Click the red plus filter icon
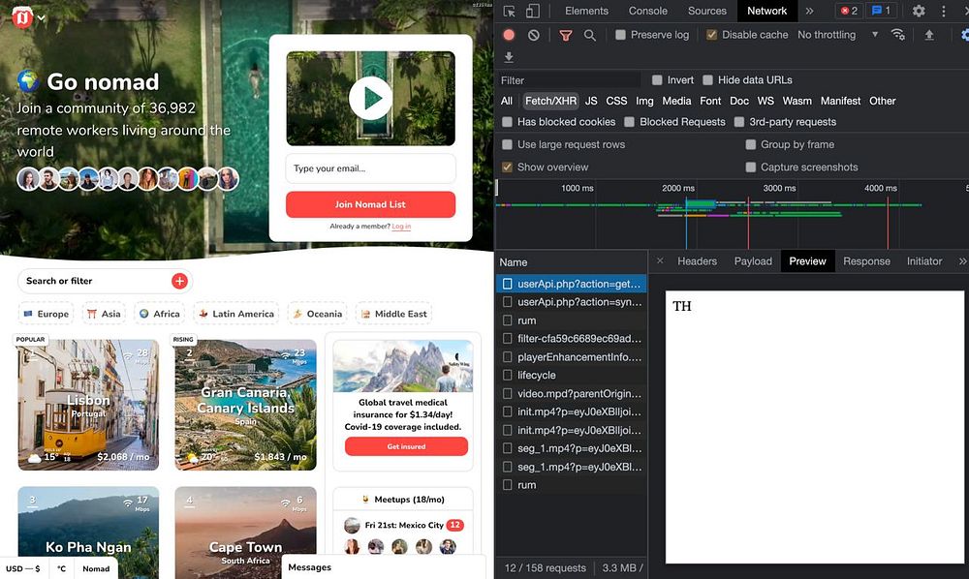Image resolution: width=969 pixels, height=579 pixels. [x=179, y=281]
